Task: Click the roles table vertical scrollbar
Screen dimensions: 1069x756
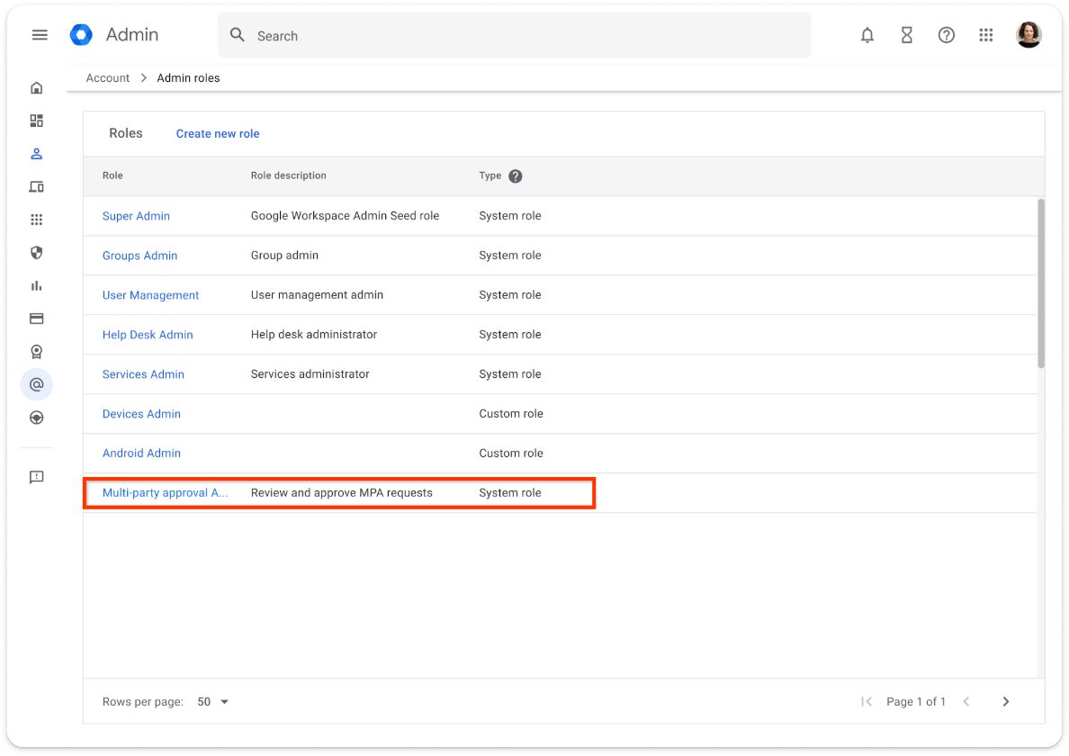Action: 1040,283
